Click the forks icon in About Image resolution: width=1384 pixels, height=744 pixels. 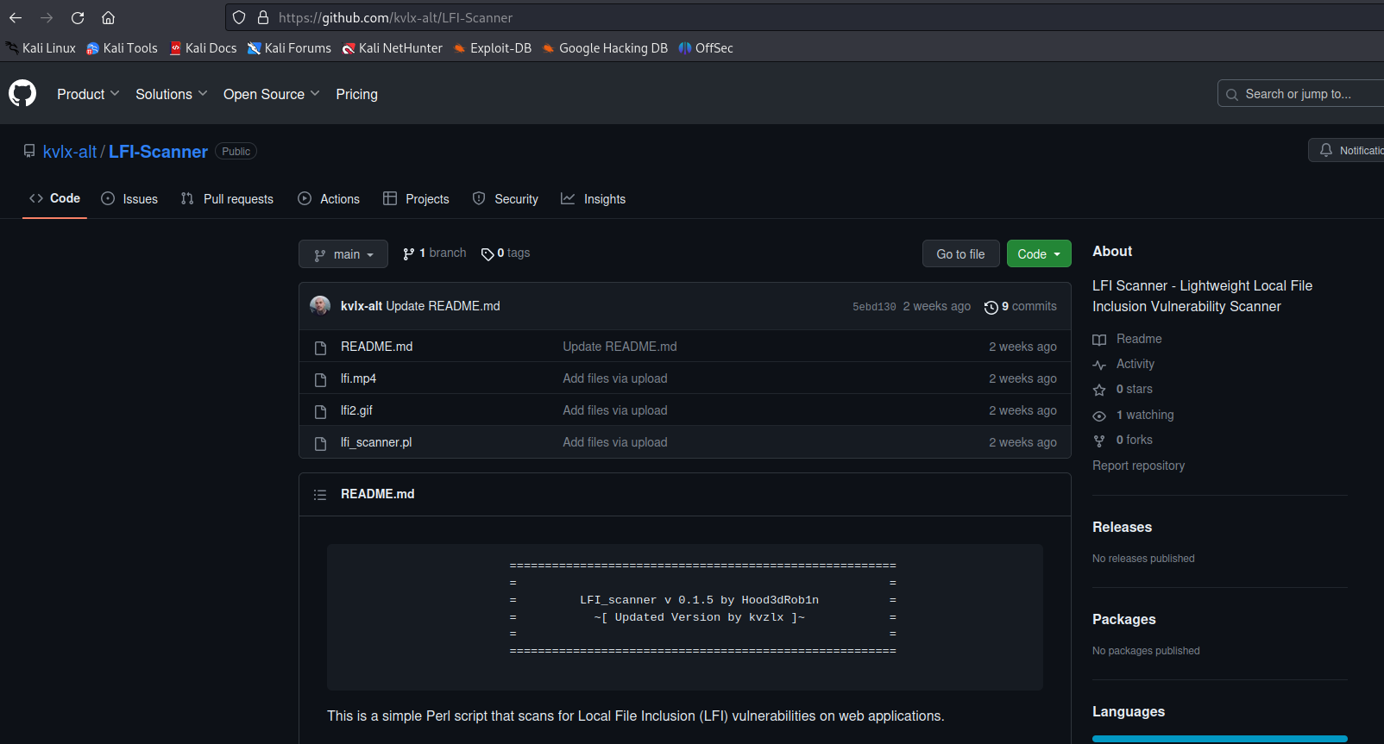pos(1099,441)
